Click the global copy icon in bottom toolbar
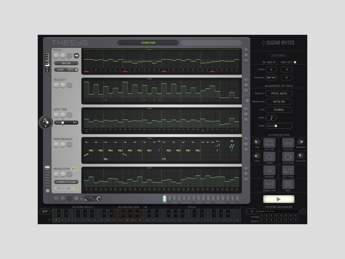Viewport: 345px width, 259px height. (56, 199)
